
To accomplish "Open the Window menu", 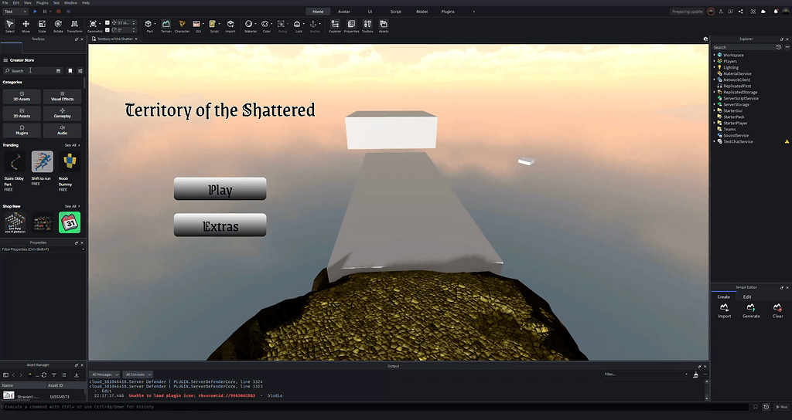I will (70, 2).
